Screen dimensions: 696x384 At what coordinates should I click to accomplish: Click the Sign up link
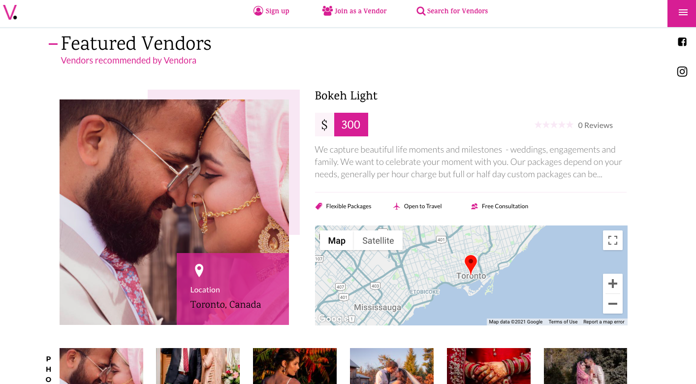pos(271,11)
